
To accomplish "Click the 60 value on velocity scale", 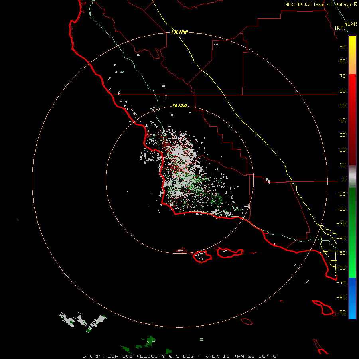I will [x=343, y=91].
